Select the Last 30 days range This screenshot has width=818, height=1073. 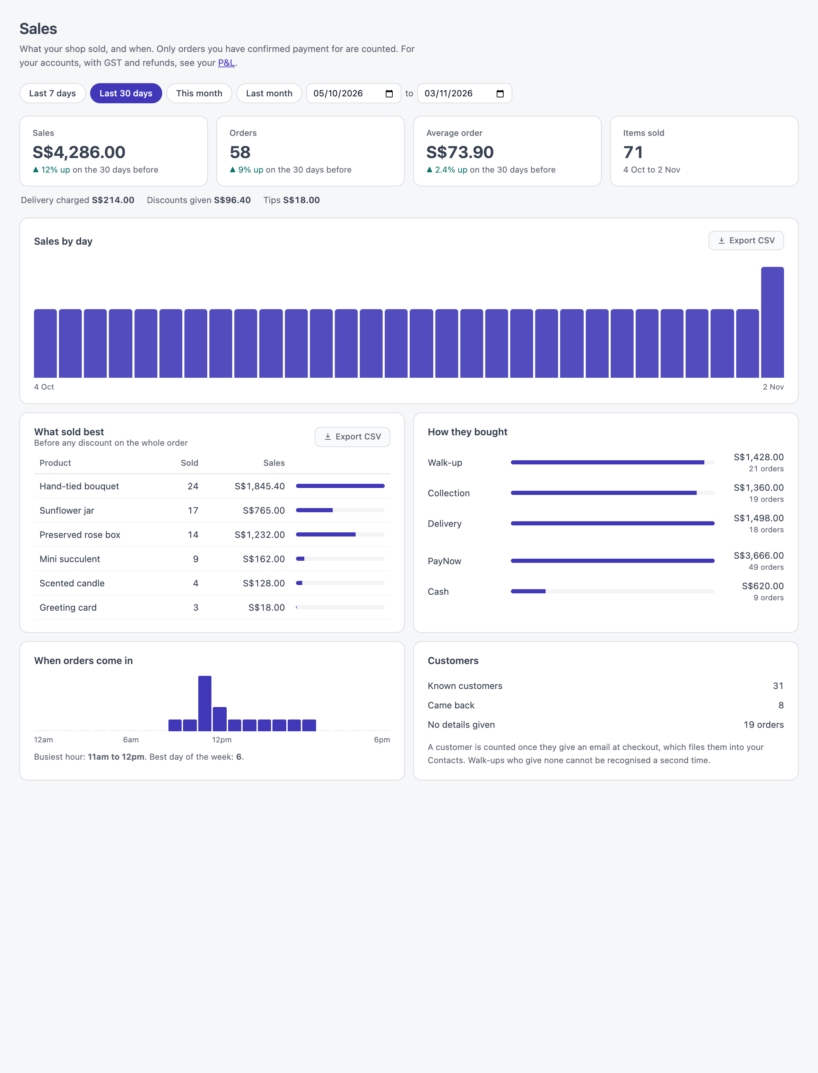tap(125, 94)
